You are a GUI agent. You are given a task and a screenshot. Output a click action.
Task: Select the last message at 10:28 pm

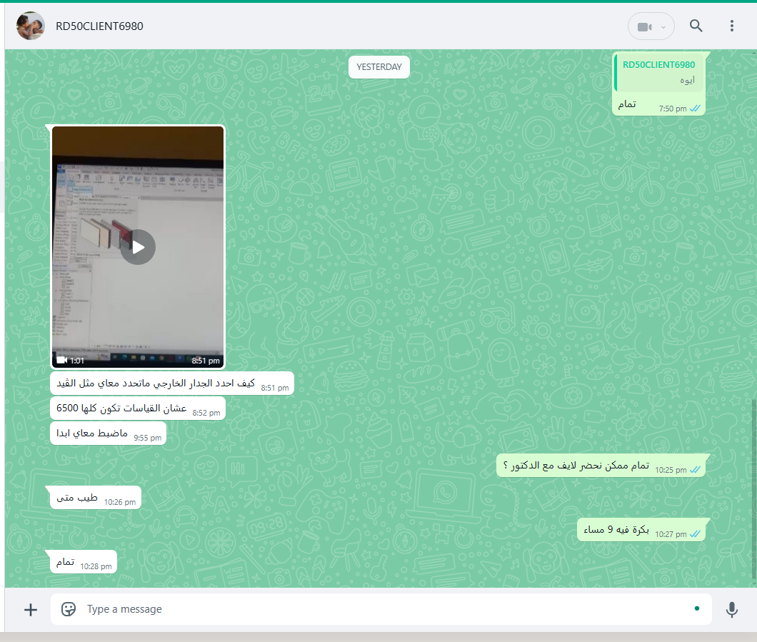coord(84,562)
